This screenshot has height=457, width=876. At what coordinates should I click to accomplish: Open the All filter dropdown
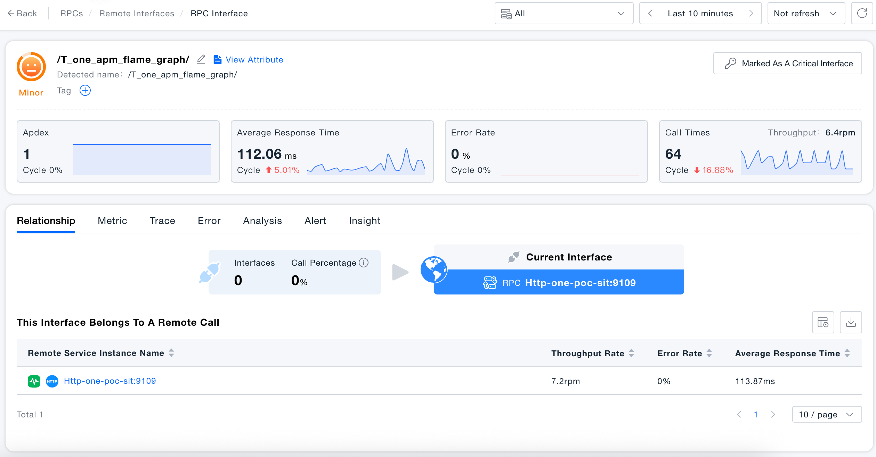564,14
